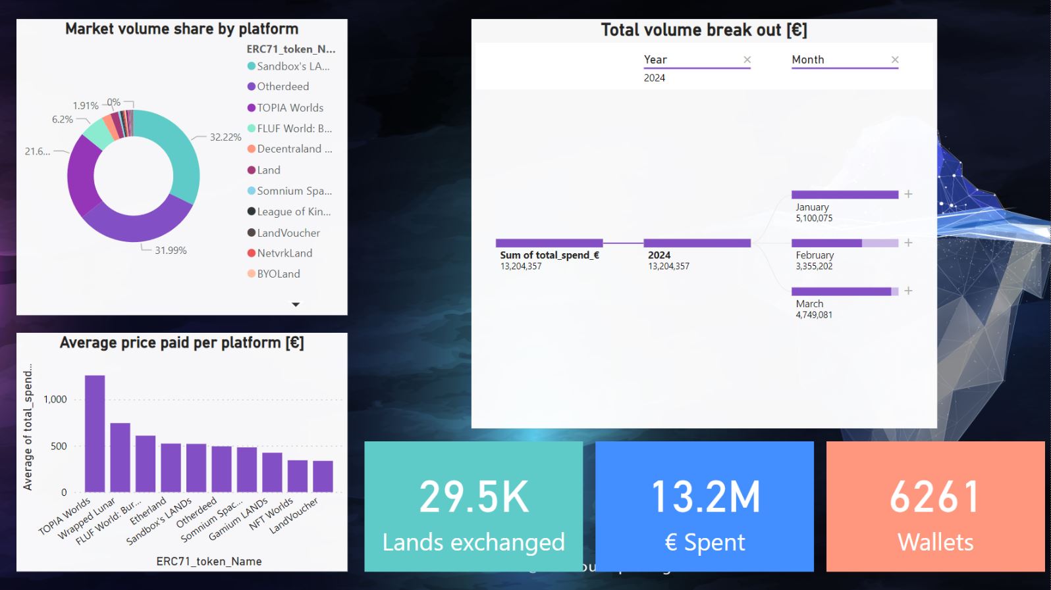
Task: Select LandVoucher legend entry
Action: 284,233
